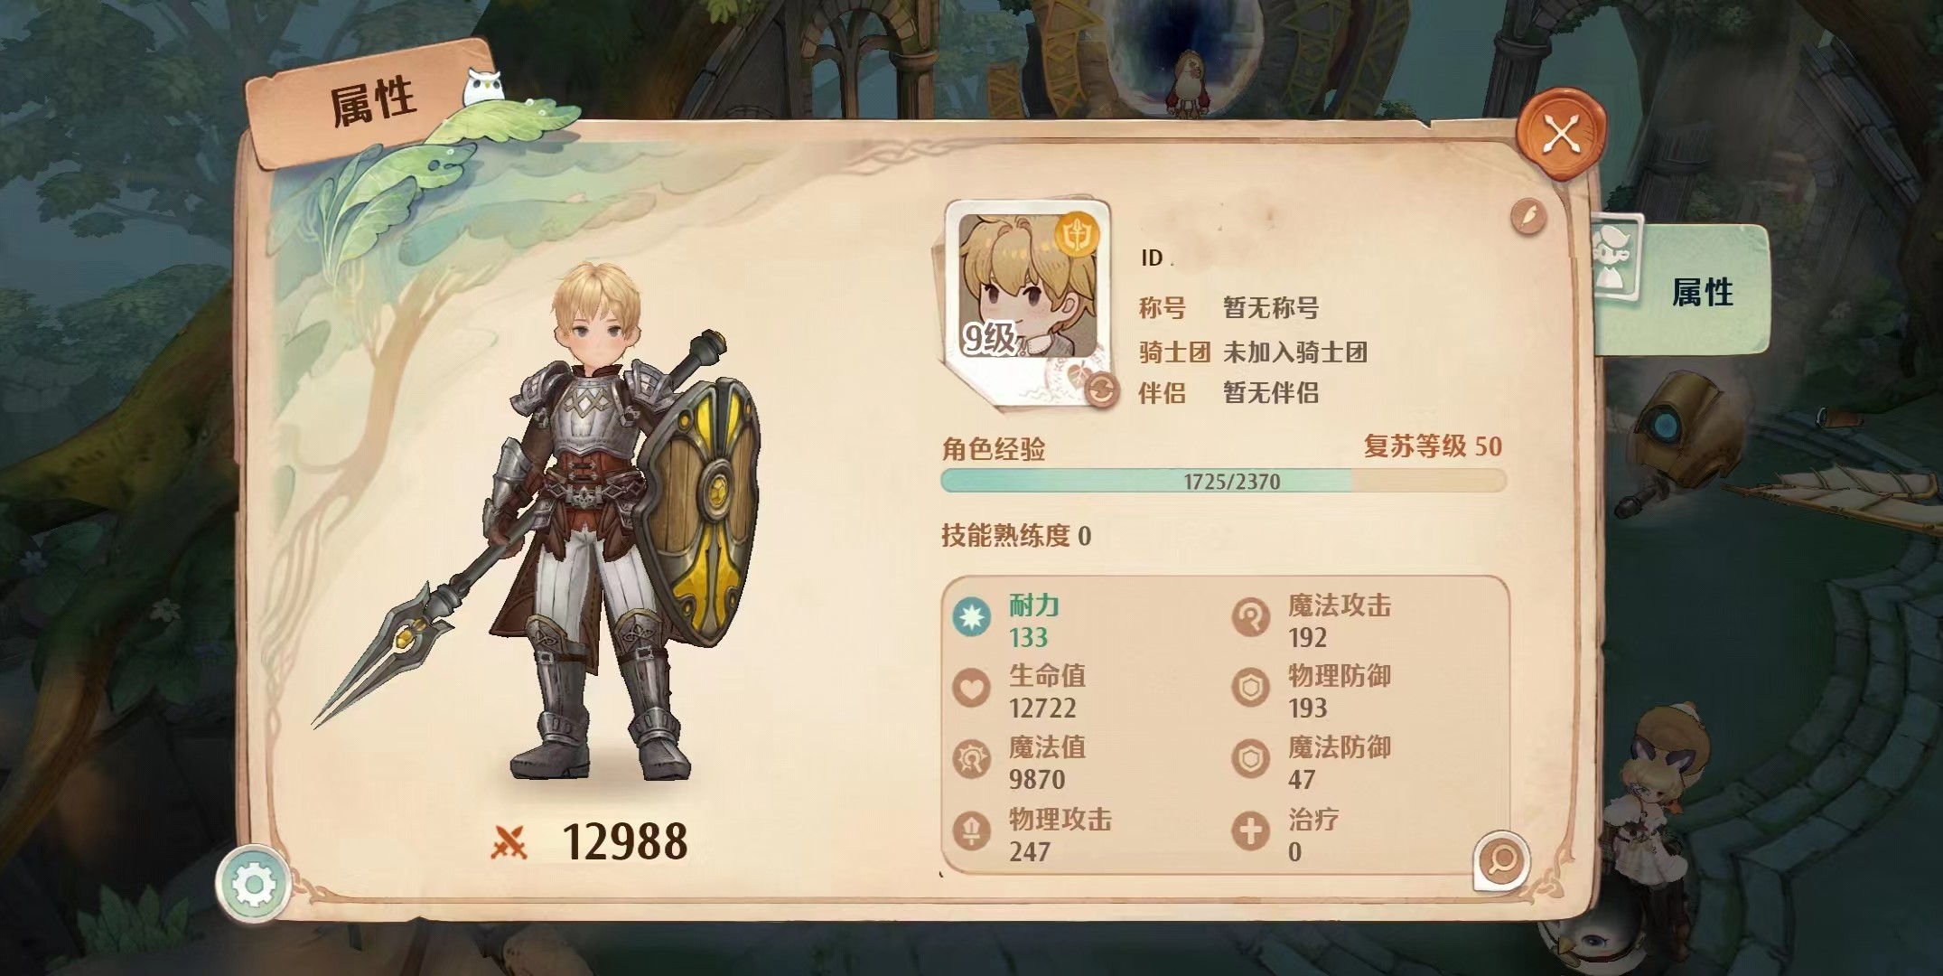This screenshot has height=976, width=1943.
Task: Click the crossed swords combat power icon
Action: (x=508, y=842)
